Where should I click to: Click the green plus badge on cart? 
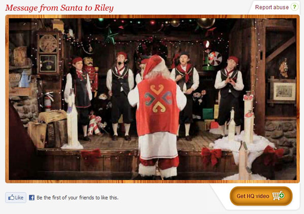point(282,195)
